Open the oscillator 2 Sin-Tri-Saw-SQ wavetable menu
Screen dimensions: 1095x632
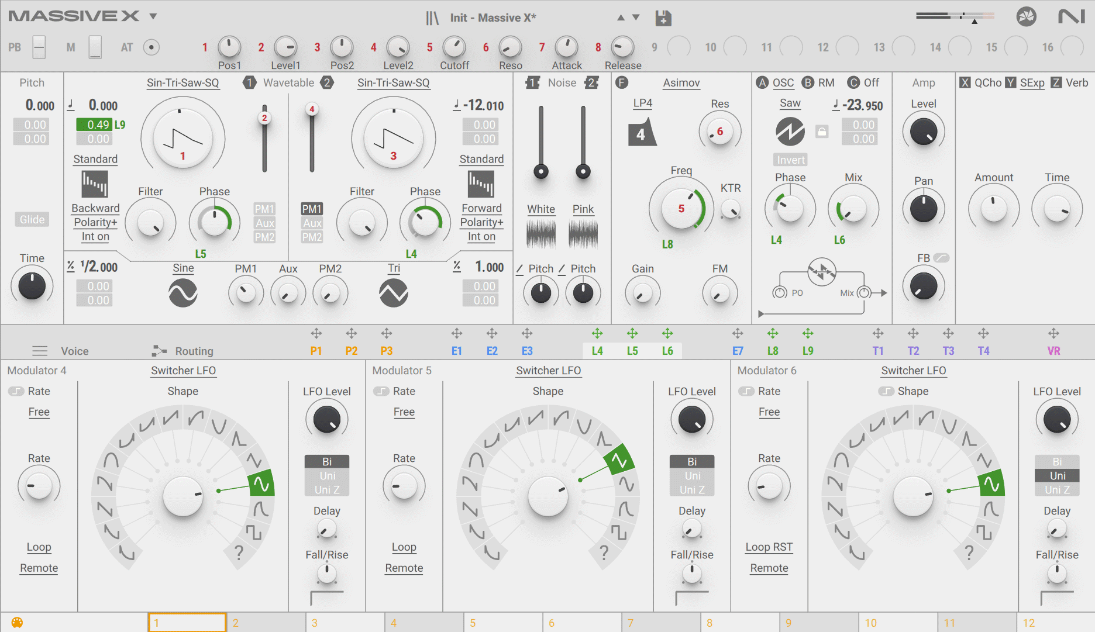[393, 83]
